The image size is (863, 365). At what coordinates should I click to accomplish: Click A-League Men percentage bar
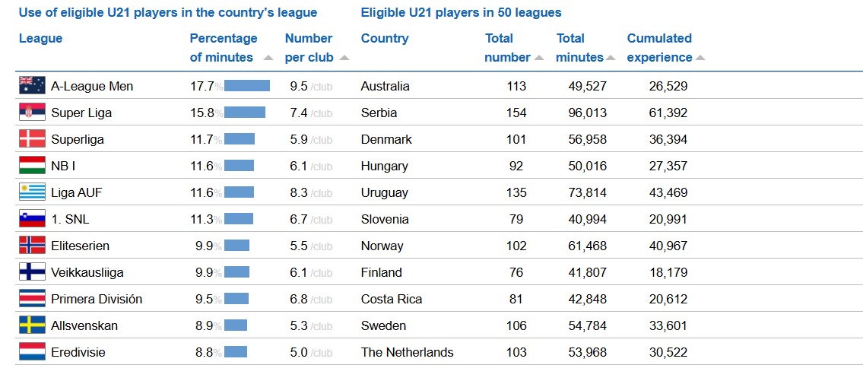247,86
